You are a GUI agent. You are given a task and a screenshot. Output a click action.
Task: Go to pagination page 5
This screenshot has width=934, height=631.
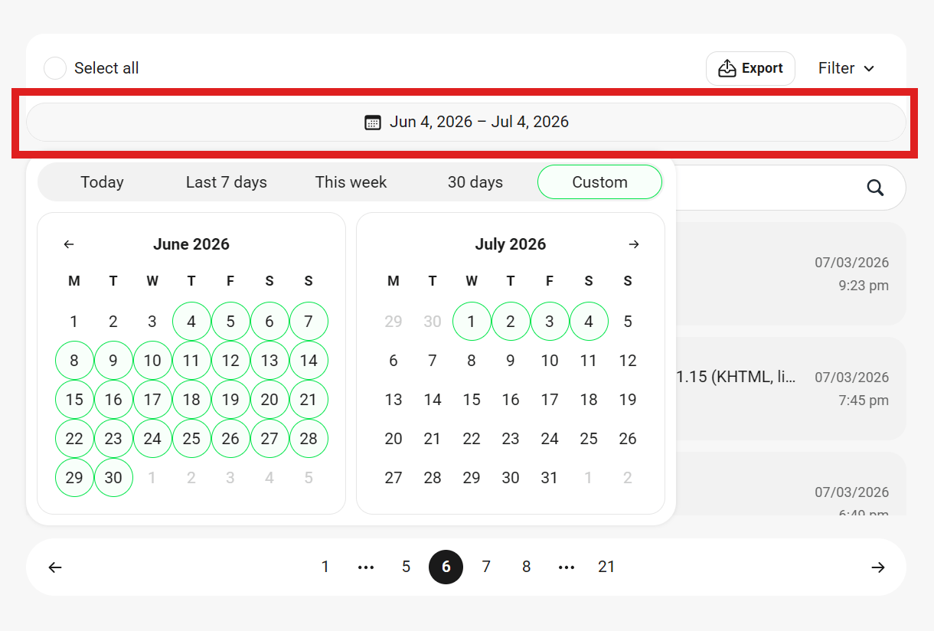pyautogui.click(x=406, y=567)
